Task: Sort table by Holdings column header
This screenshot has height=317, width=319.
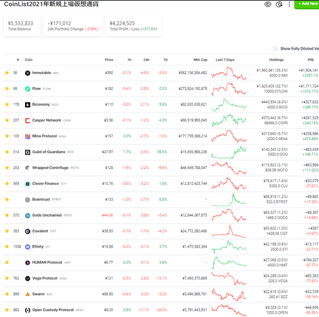Action: coord(276,59)
